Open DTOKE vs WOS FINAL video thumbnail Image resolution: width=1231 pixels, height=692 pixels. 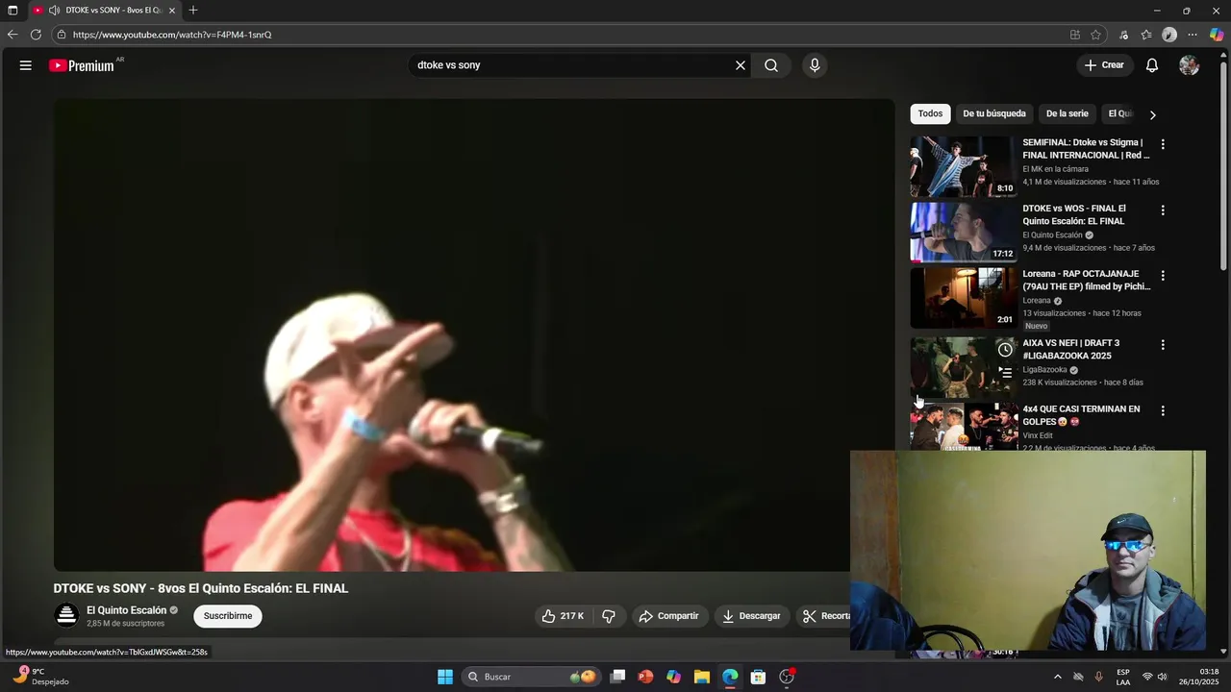[964, 232]
